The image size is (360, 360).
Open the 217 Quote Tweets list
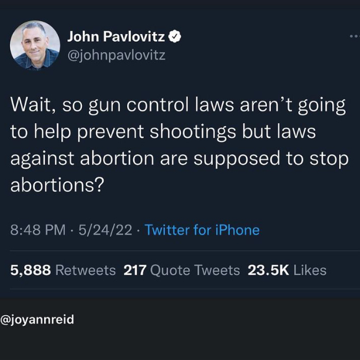[181, 270]
